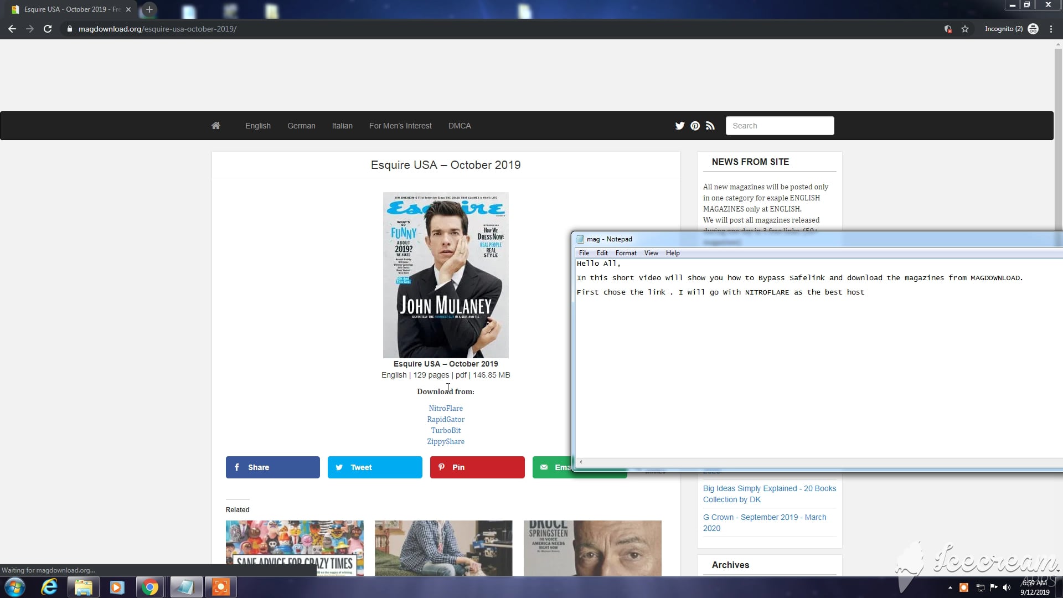This screenshot has width=1063, height=598.
Task: Open the For Men's Interest menu
Action: tap(400, 126)
